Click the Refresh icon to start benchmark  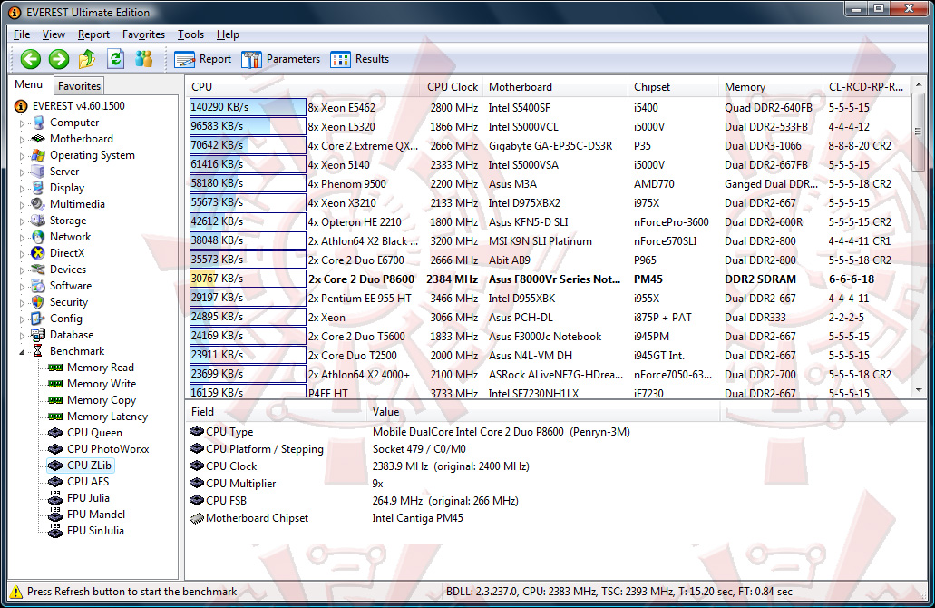point(116,58)
